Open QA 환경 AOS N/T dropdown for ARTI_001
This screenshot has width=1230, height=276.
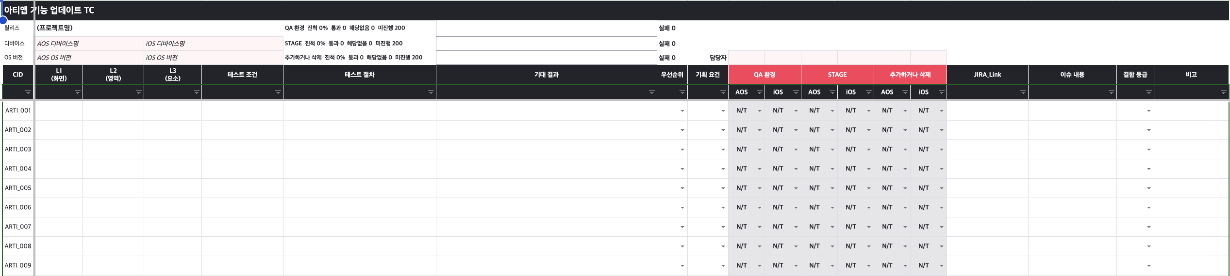click(x=760, y=111)
